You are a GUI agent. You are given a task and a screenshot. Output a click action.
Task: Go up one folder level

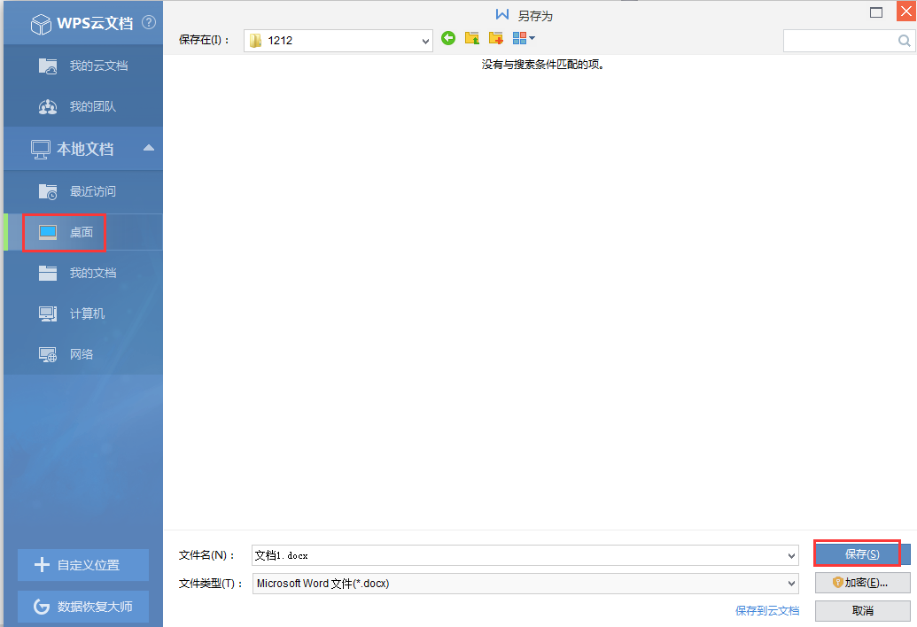(x=472, y=38)
